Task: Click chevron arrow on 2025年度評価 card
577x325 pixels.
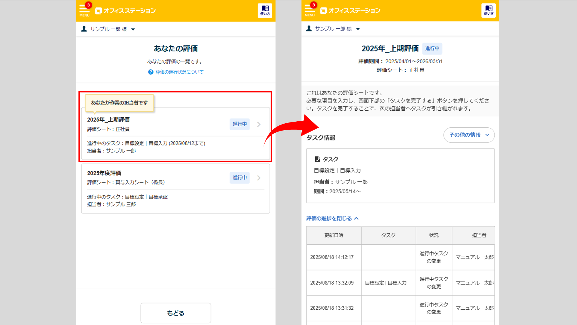Action: pos(259,178)
